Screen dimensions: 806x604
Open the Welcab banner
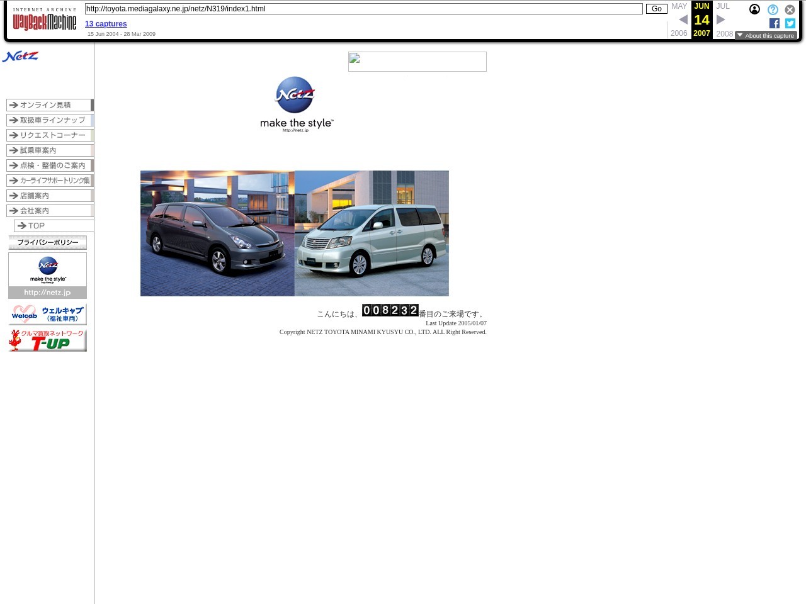click(x=48, y=314)
